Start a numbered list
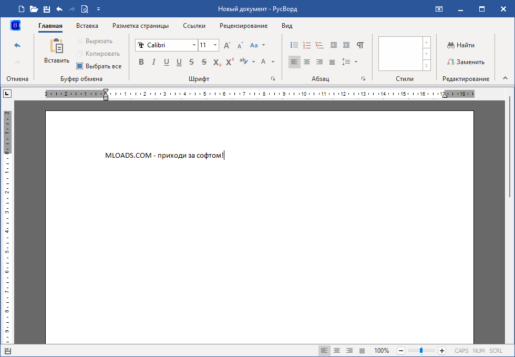The width and height of the screenshot is (515, 357). [x=307, y=45]
